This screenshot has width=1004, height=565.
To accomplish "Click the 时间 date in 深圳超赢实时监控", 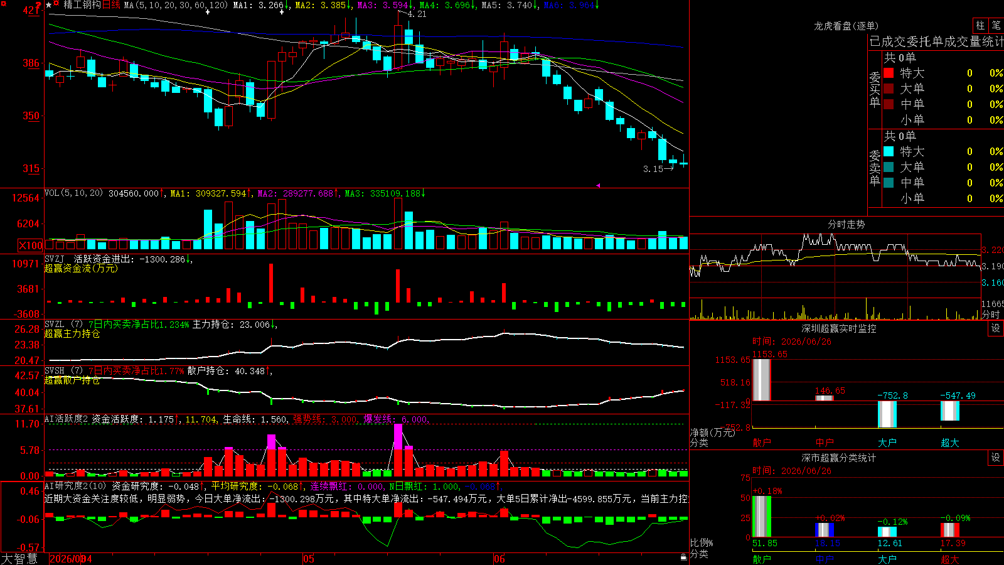I will pos(792,342).
